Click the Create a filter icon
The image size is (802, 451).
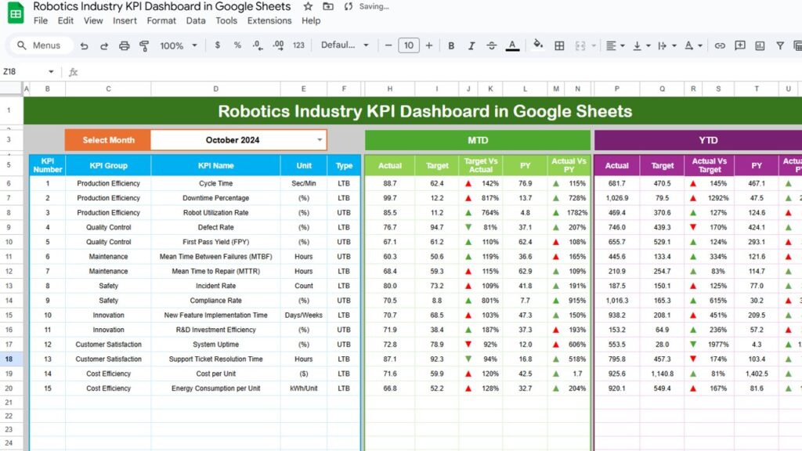point(780,45)
